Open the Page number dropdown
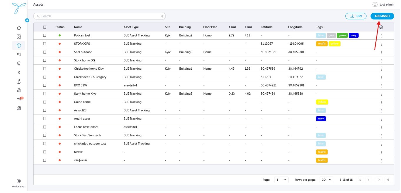Viewport: 401px width, 193px height. point(281,180)
